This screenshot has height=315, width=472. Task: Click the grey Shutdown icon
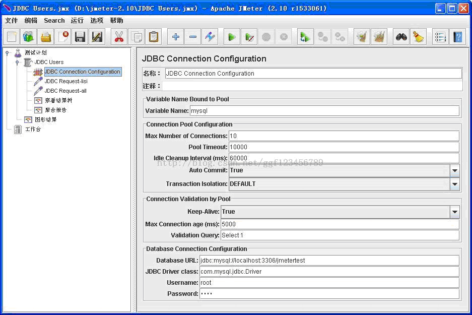(284, 37)
